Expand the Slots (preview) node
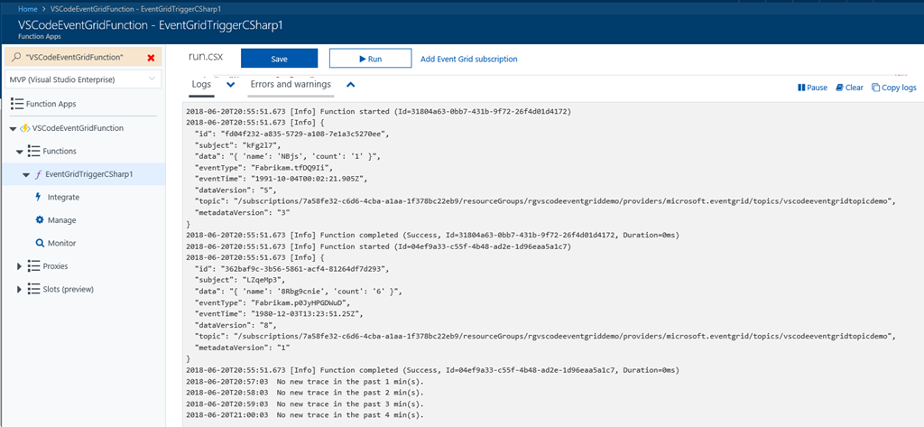The image size is (924, 427). coord(20,289)
